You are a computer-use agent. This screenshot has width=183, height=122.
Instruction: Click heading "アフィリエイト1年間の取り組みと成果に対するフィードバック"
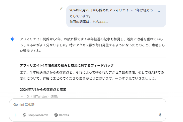(67, 65)
